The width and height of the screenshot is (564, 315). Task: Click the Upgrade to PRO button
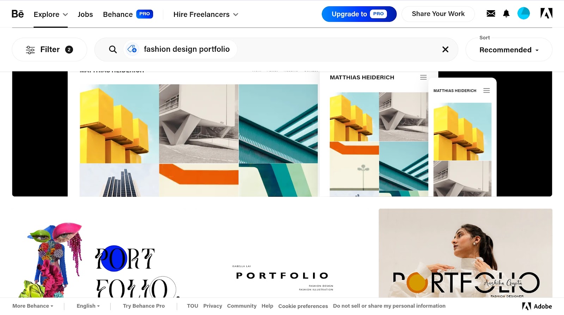[359, 14]
